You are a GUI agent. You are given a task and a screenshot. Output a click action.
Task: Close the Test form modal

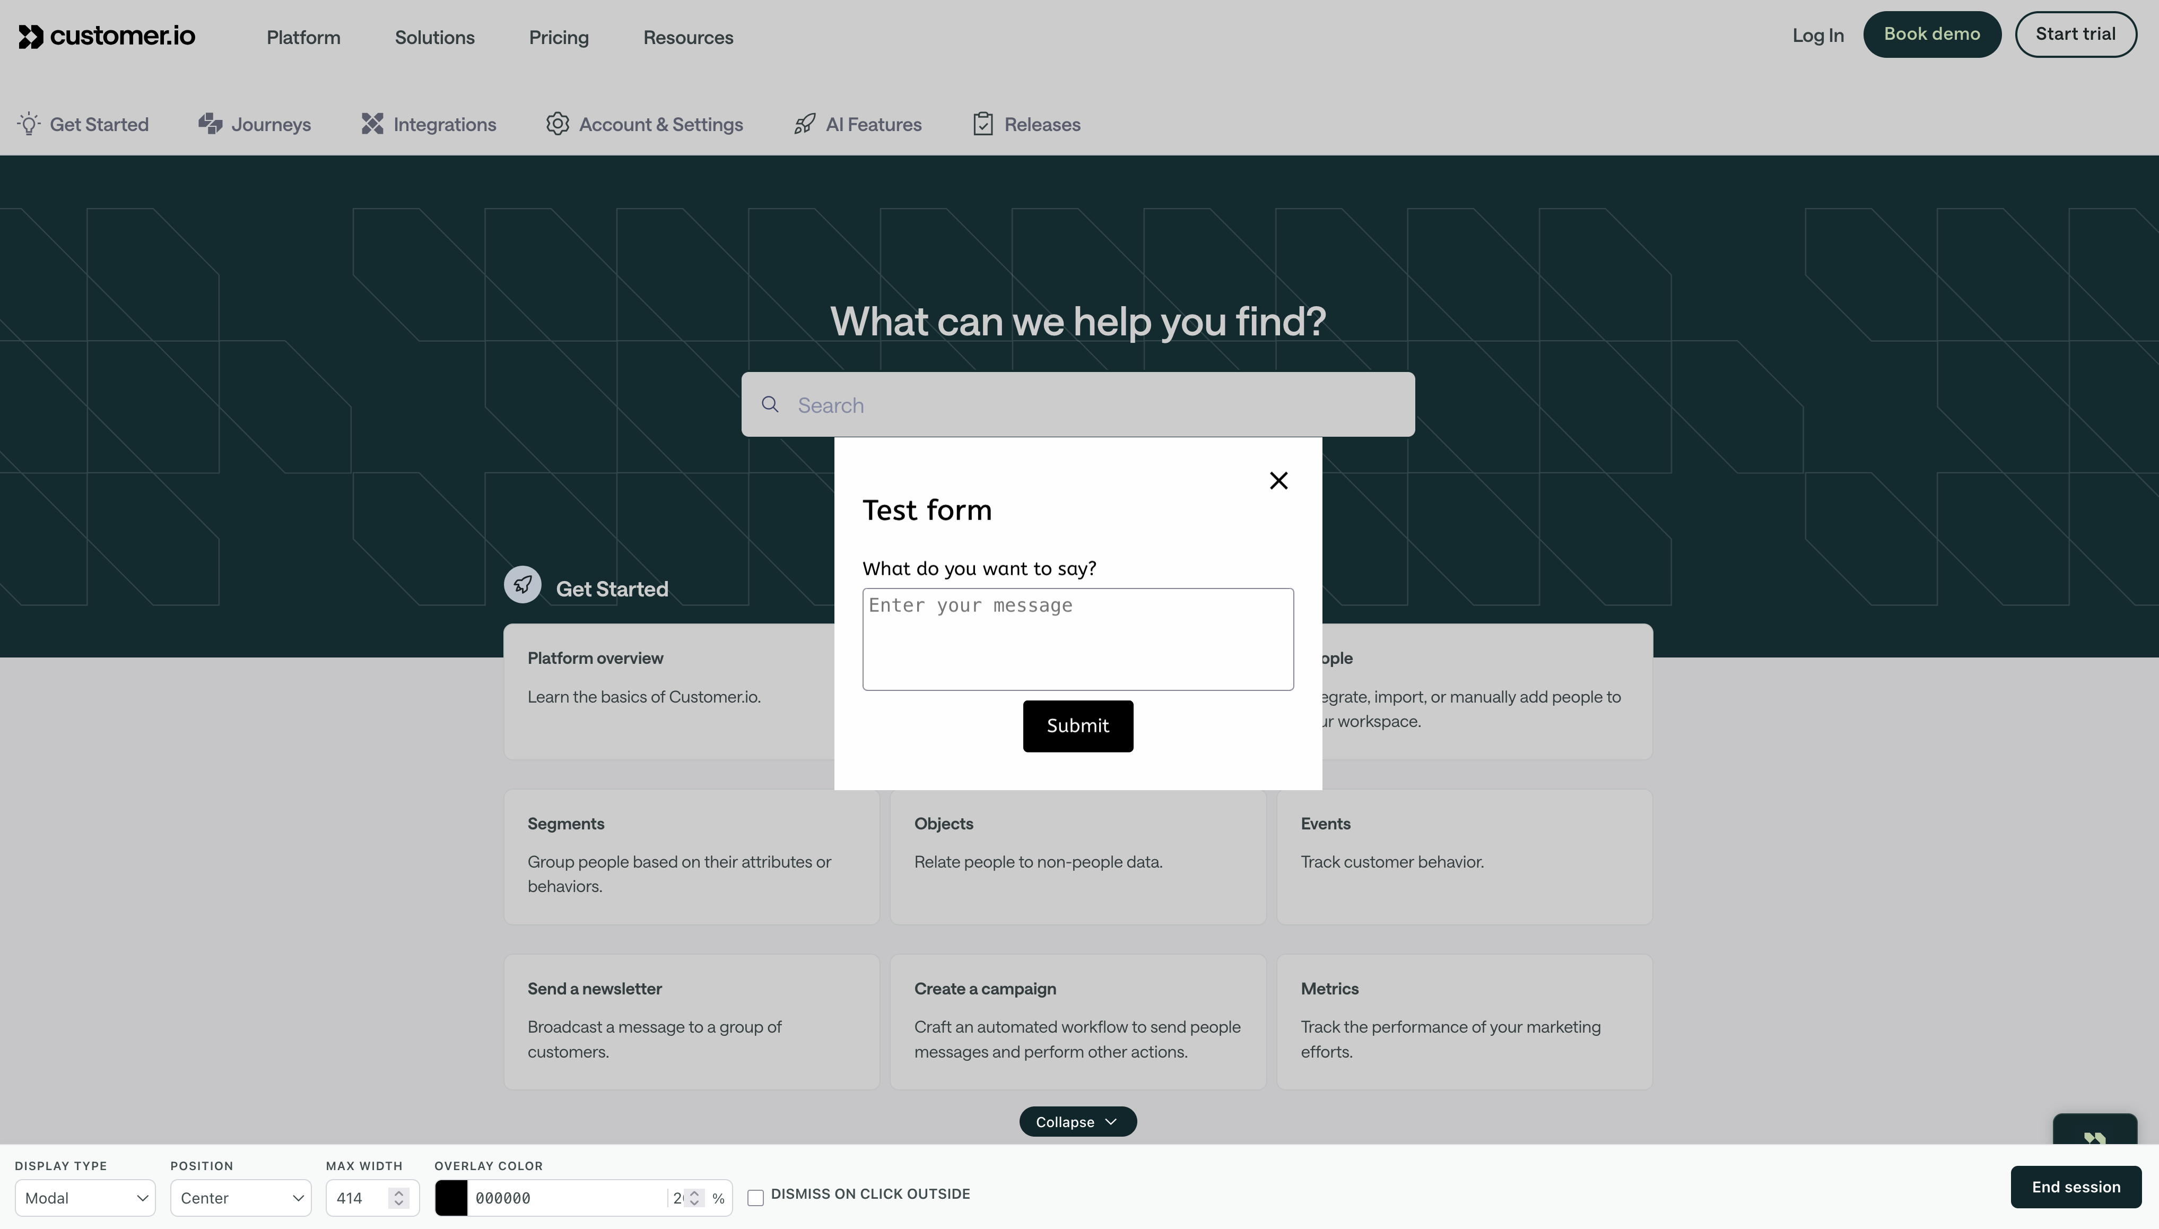pos(1278,480)
